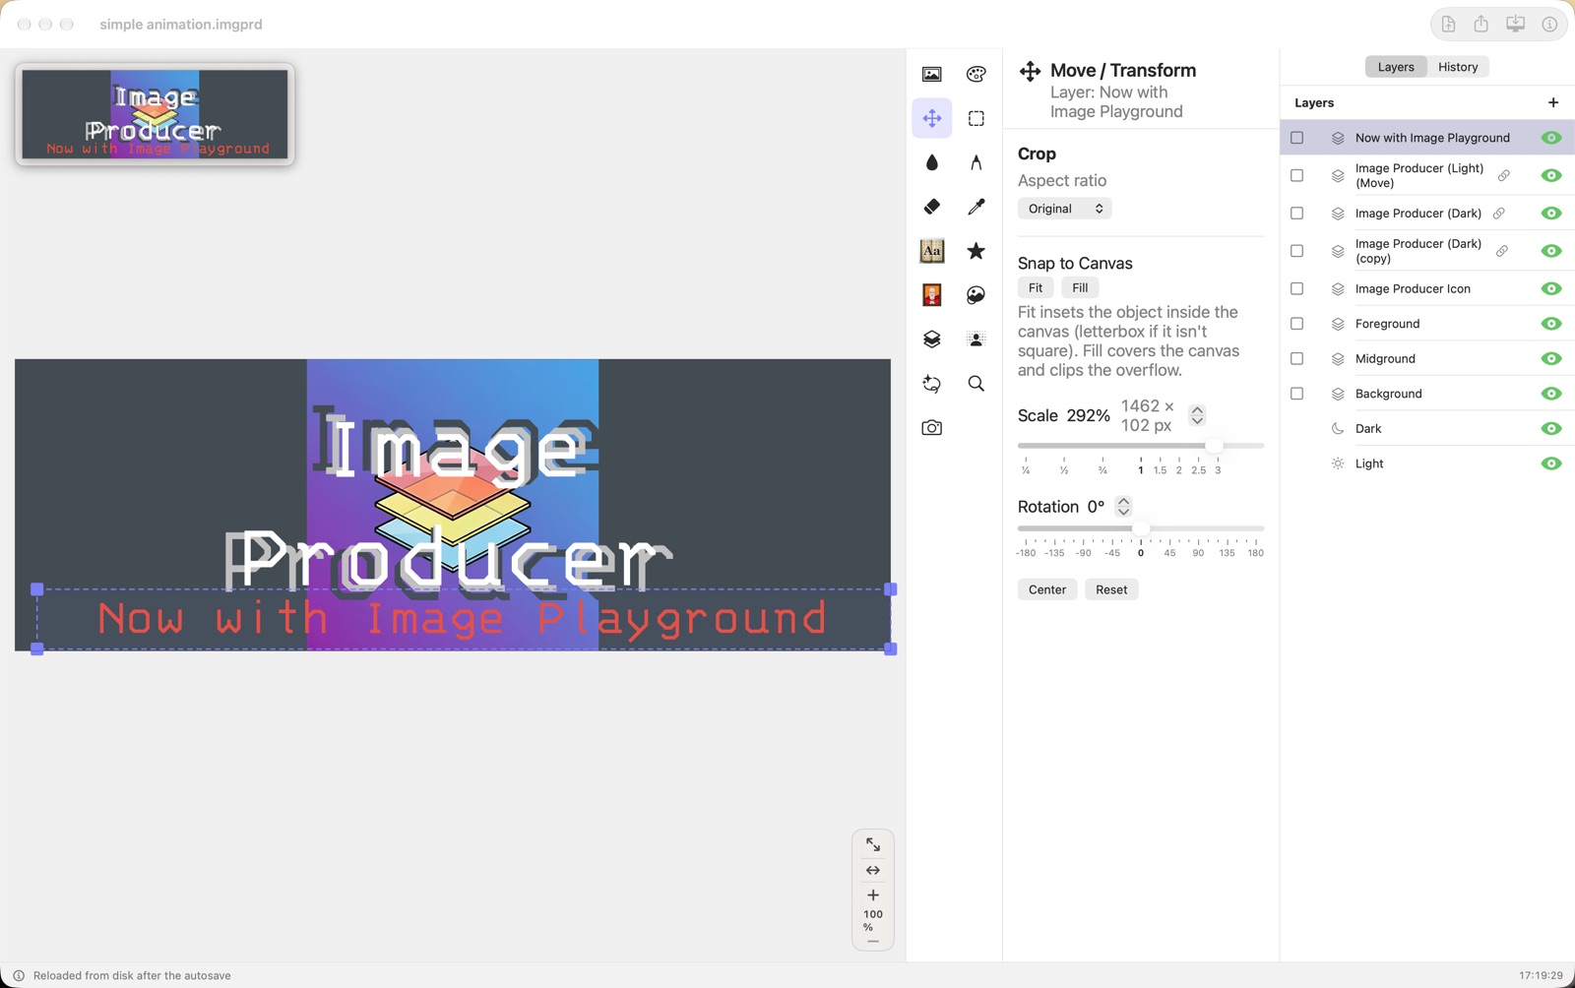Click the canvas preview thumbnail
1575x988 pixels.
click(x=155, y=114)
